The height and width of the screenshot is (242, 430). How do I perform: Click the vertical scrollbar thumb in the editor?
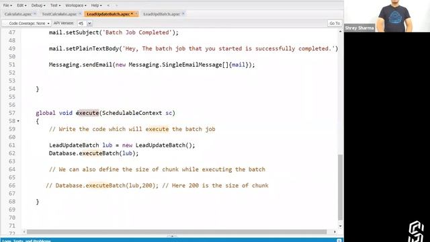340,187
